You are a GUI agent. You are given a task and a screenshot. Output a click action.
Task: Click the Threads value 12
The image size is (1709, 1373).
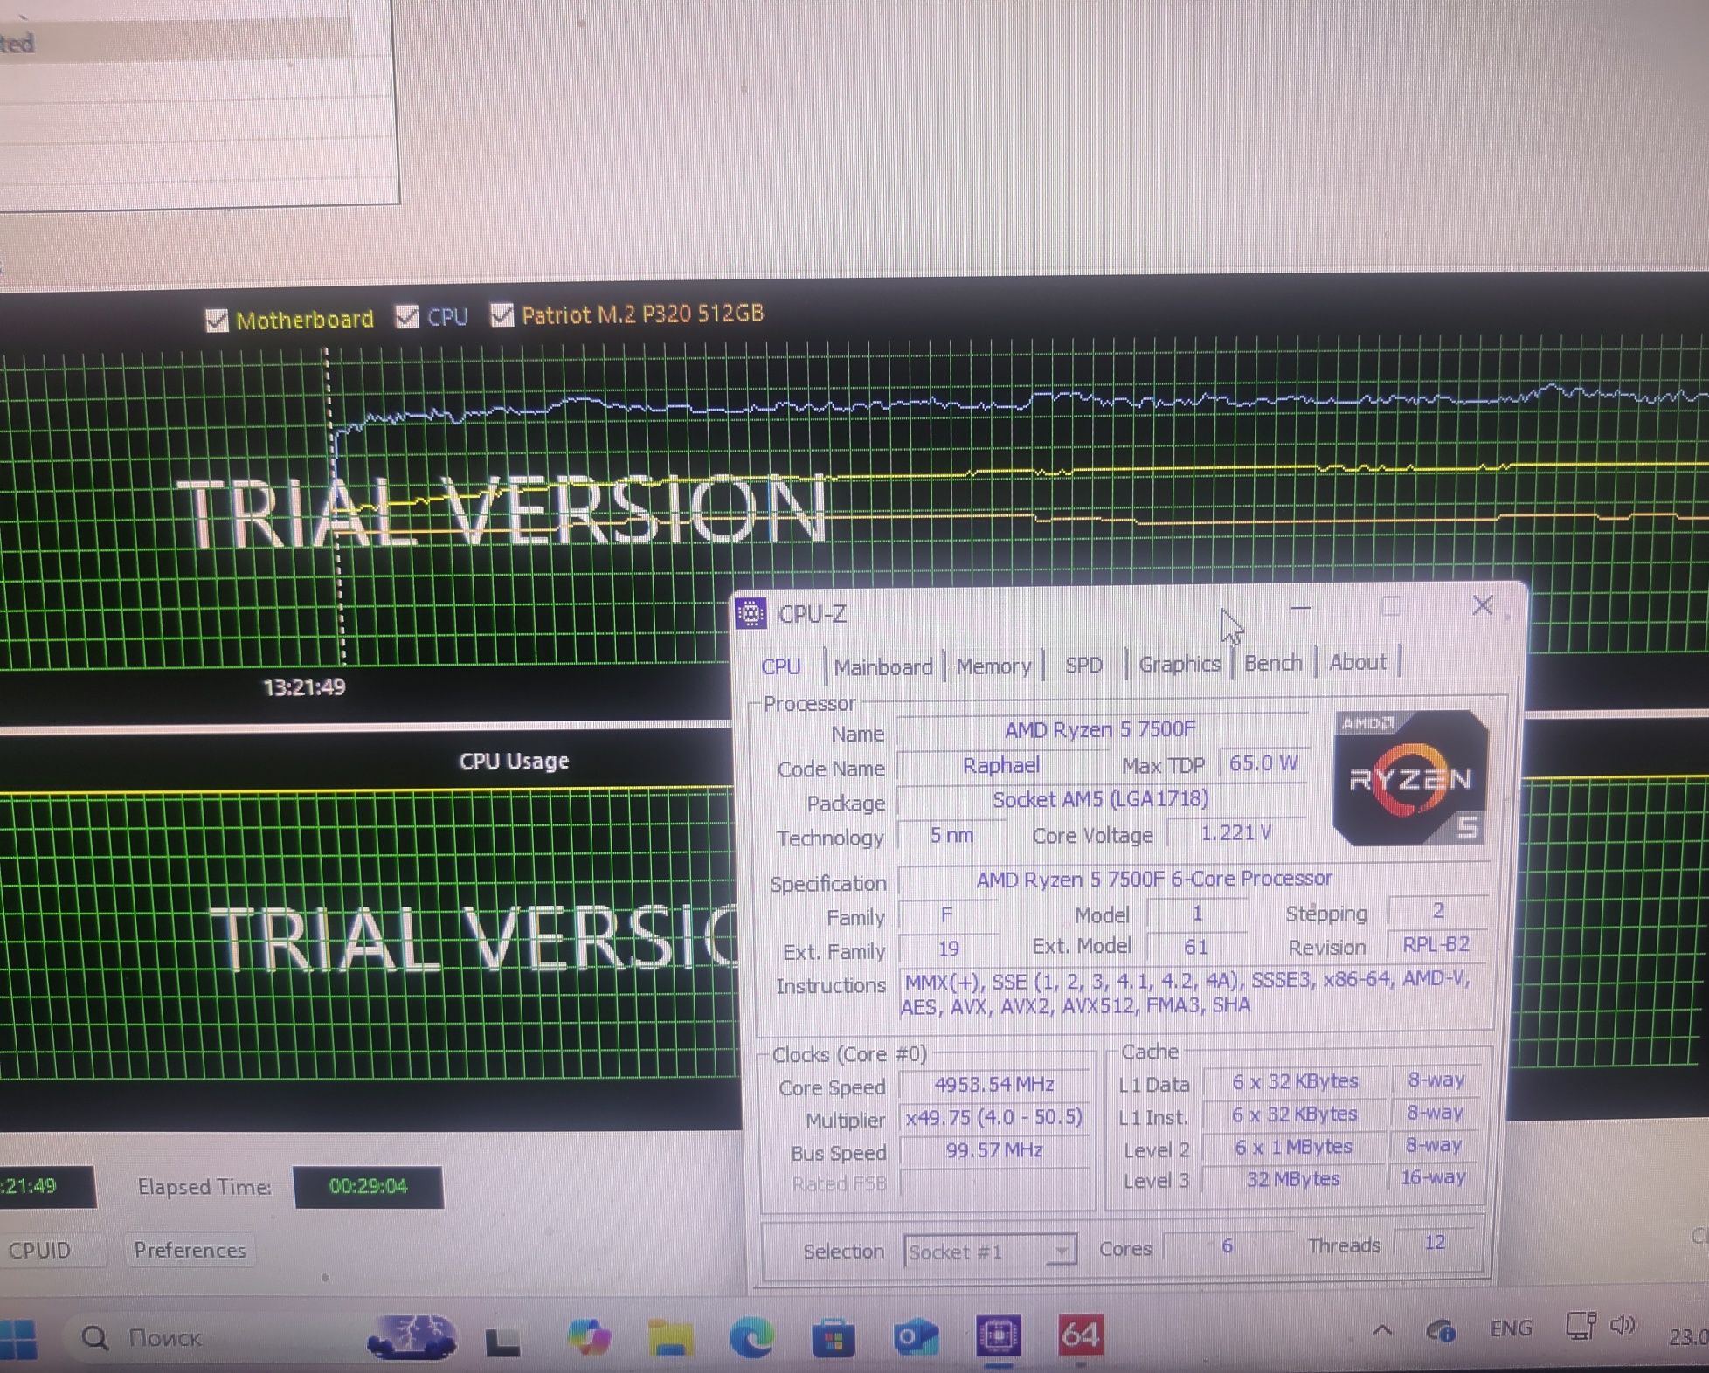coord(1434,1242)
